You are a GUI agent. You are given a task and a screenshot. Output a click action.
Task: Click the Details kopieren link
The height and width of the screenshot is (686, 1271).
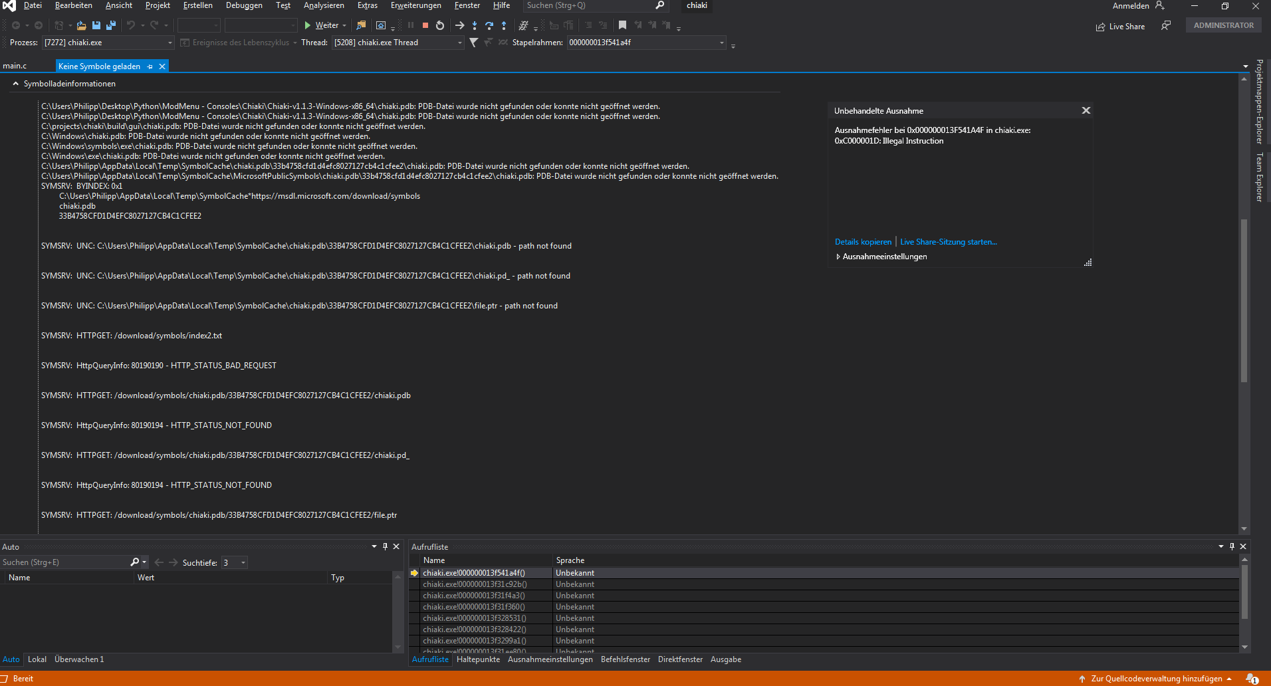coord(863,241)
